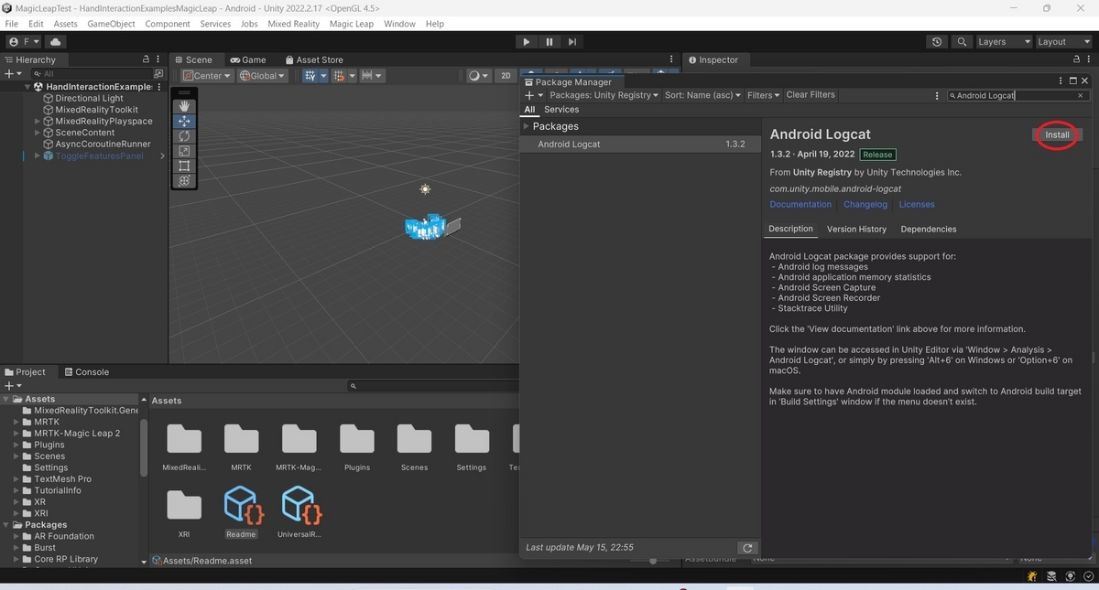Switch to Dependencies tab

929,229
